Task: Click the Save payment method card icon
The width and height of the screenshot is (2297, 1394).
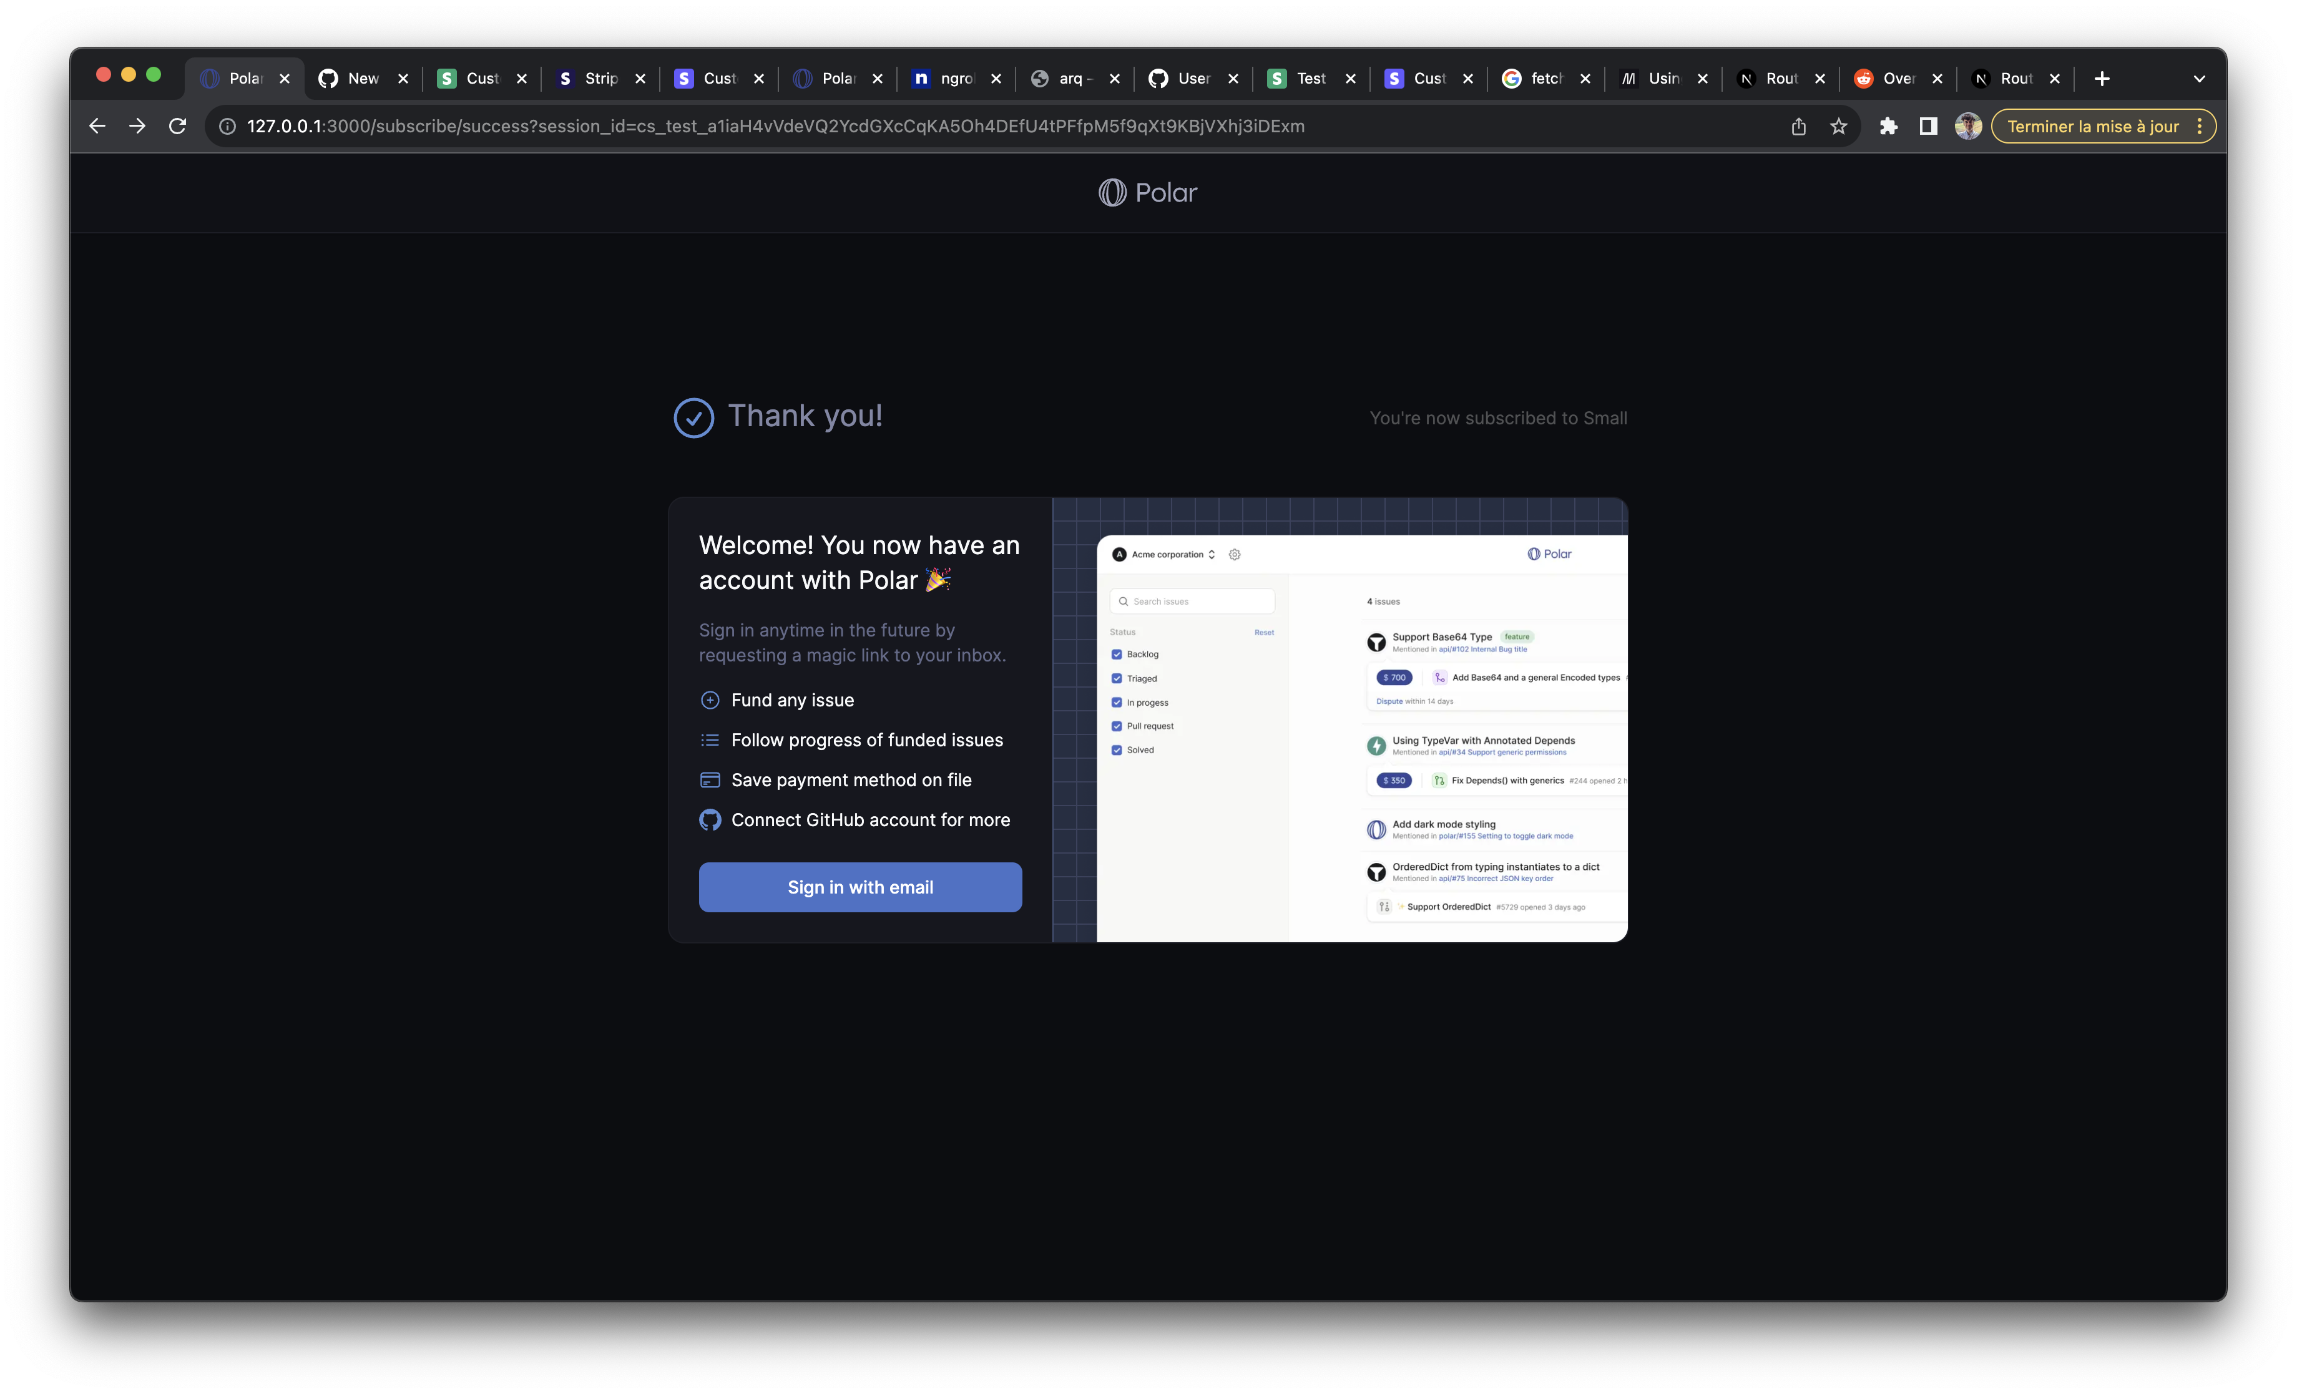Action: (x=710, y=780)
